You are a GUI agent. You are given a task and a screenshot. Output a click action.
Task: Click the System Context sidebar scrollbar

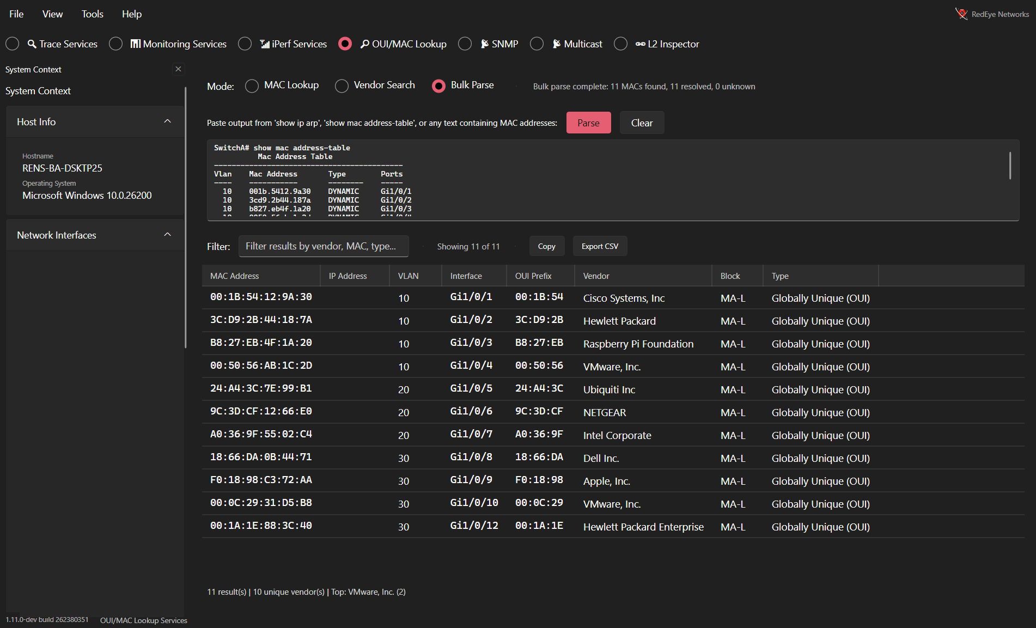185,218
